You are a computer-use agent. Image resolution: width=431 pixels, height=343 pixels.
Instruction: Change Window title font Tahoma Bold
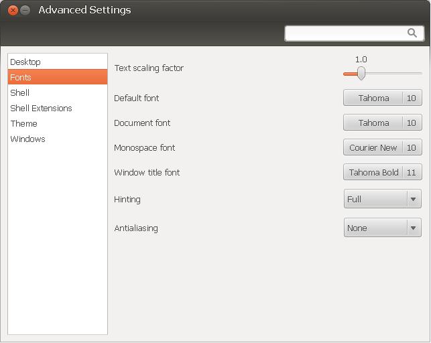tap(383, 172)
